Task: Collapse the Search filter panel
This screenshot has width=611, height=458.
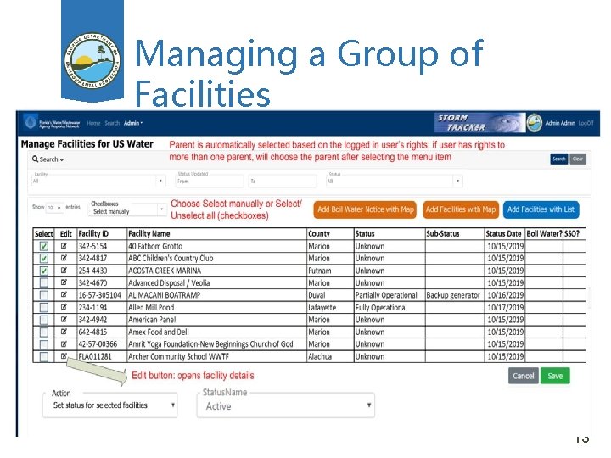Action: coord(48,159)
